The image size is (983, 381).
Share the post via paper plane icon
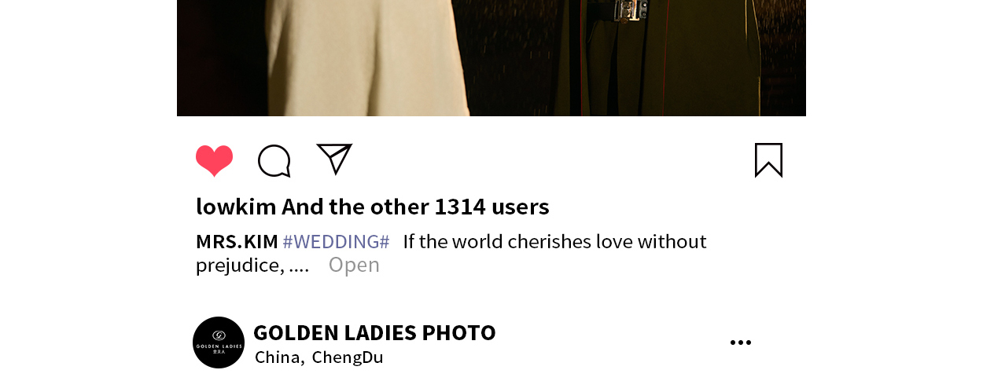click(x=333, y=159)
